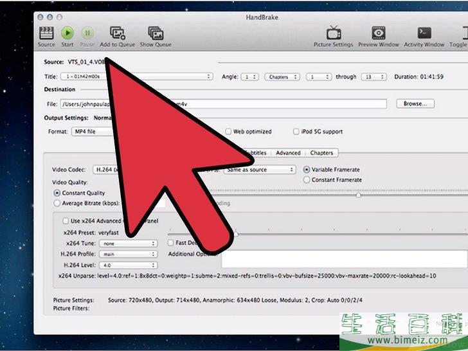Viewport: 468px width, 351px height.
Task: Click the Browse... button
Action: pos(415,104)
